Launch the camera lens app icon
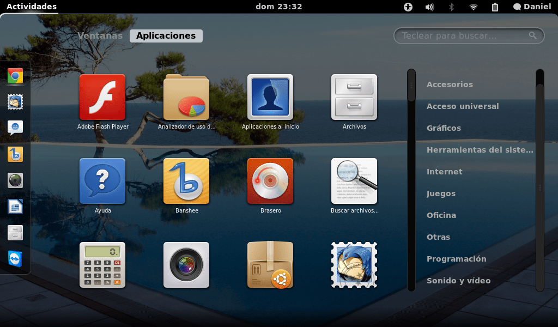This screenshot has width=558, height=327. point(186,265)
